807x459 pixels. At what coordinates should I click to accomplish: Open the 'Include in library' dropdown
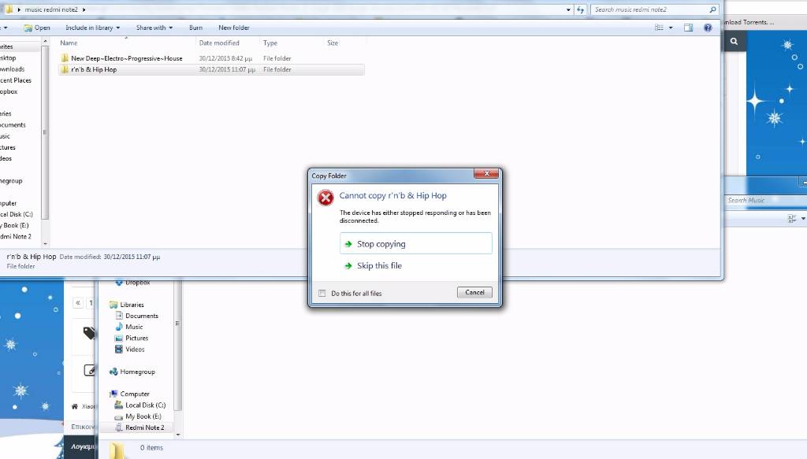click(x=92, y=28)
